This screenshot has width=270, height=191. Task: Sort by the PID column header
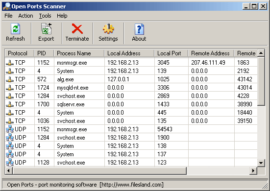coord(44,53)
